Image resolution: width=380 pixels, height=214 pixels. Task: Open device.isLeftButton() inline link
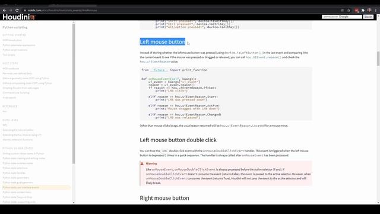[243, 53]
